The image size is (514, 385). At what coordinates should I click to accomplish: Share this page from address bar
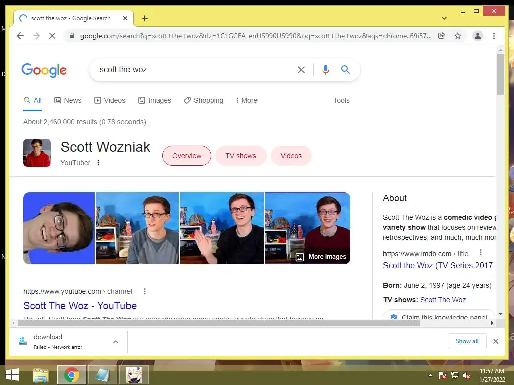[442, 36]
